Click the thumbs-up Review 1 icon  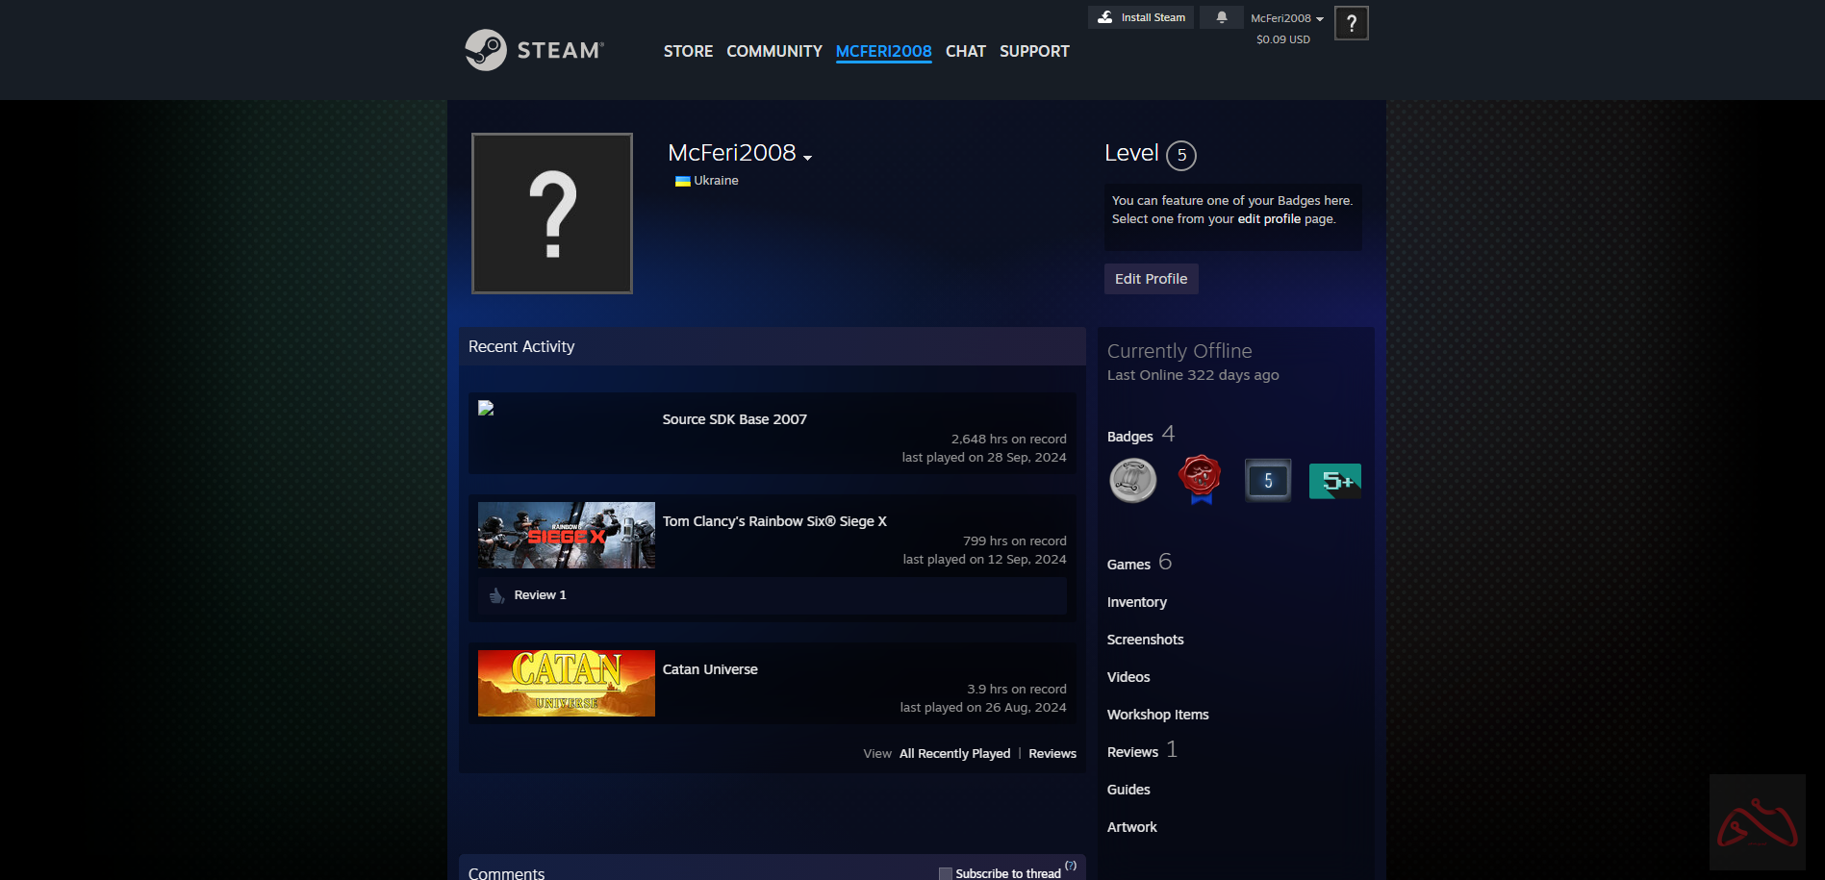pos(497,595)
